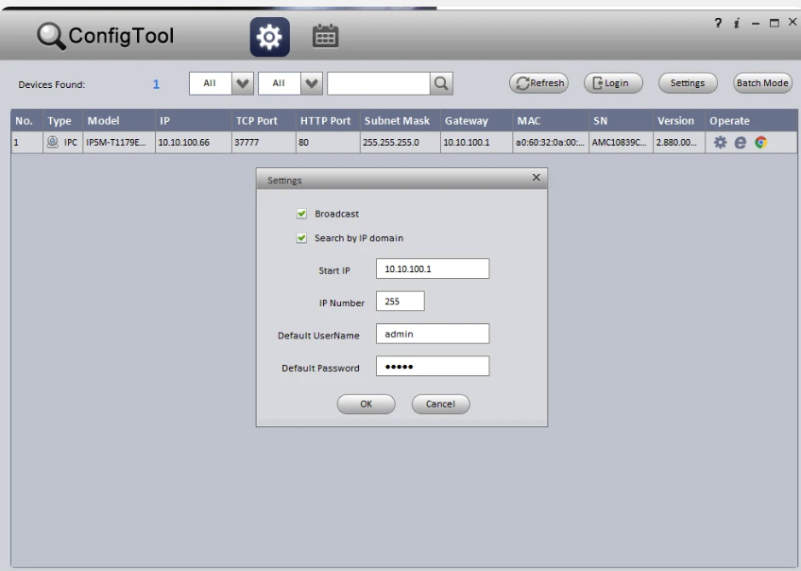Sort by the Type column header
Screen dimensions: 801x571
63,121
